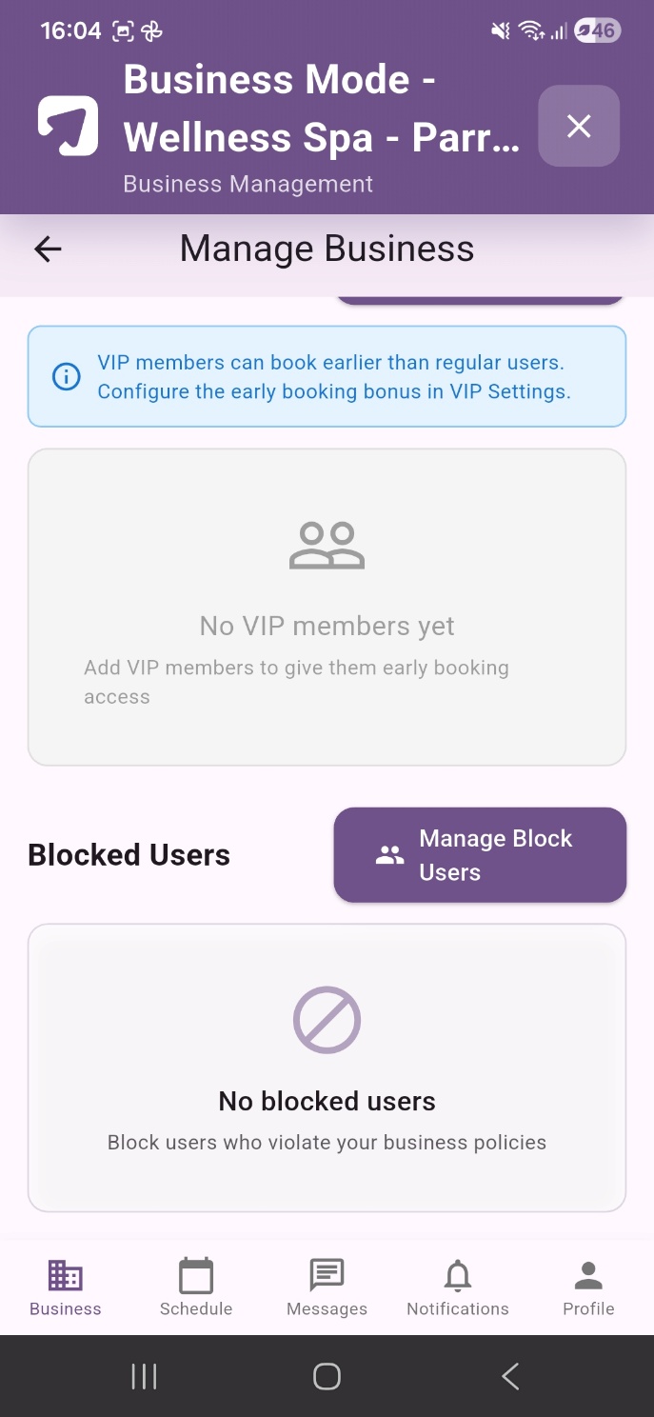
Task: Tap the people icon on Manage Block button
Action: point(389,855)
